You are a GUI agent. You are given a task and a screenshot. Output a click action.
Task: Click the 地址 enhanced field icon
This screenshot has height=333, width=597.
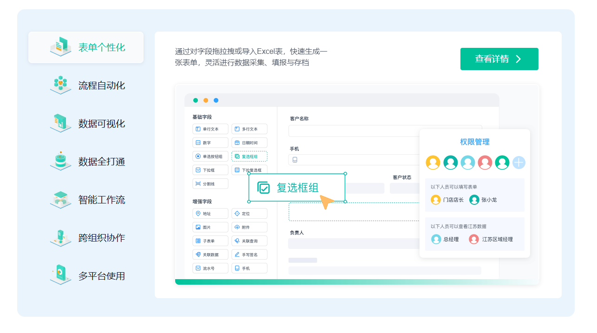pos(210,213)
